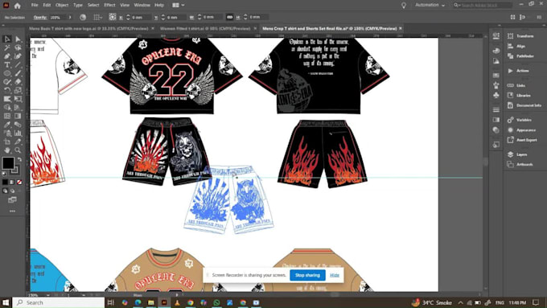
Task: Open the Window menu
Action: point(142,6)
